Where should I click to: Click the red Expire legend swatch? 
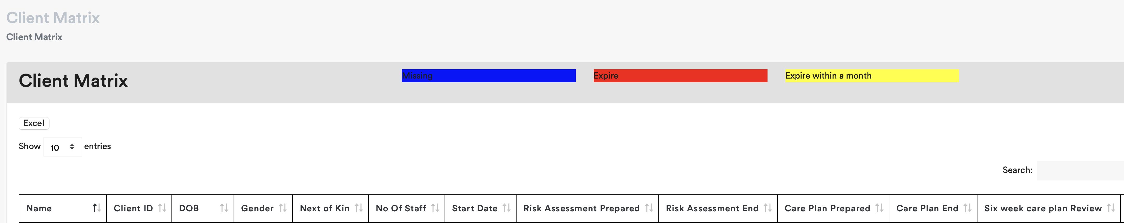tap(680, 76)
